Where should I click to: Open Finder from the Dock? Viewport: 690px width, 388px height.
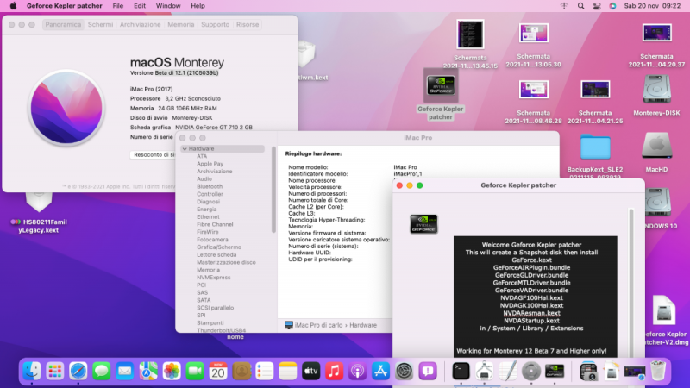32,371
